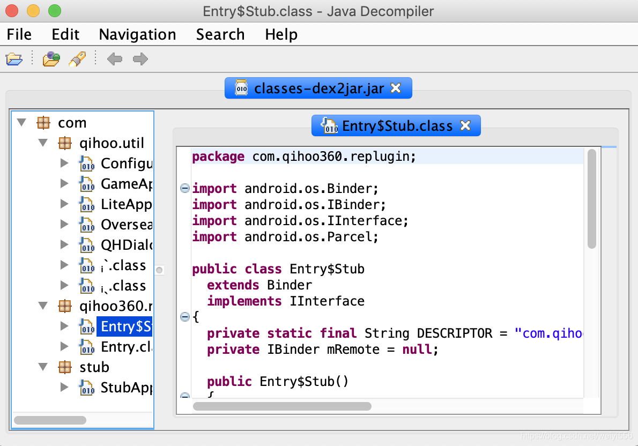Collapse the com package node
This screenshot has height=446, width=638.
click(x=21, y=122)
